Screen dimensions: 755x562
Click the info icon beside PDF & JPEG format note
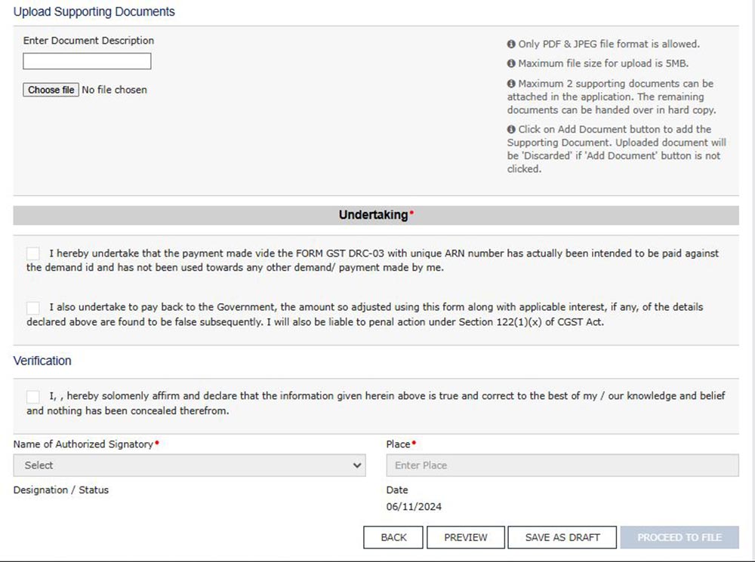tap(511, 45)
